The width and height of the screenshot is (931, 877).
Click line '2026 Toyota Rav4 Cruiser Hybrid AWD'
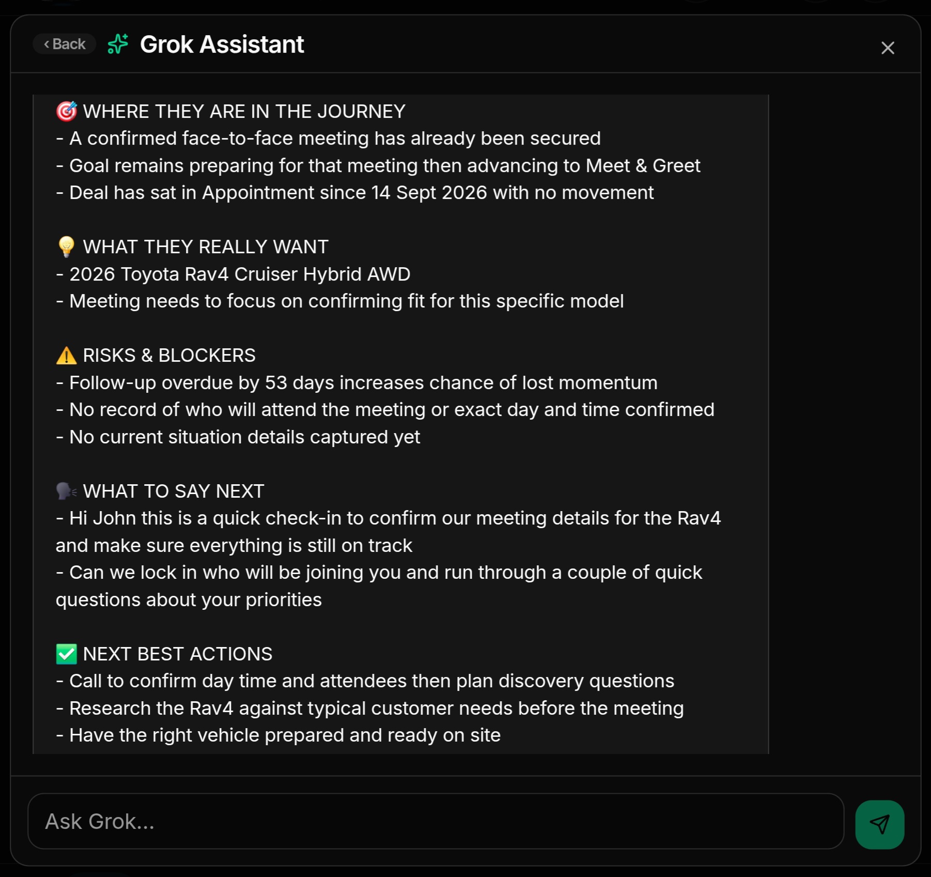pyautogui.click(x=233, y=274)
